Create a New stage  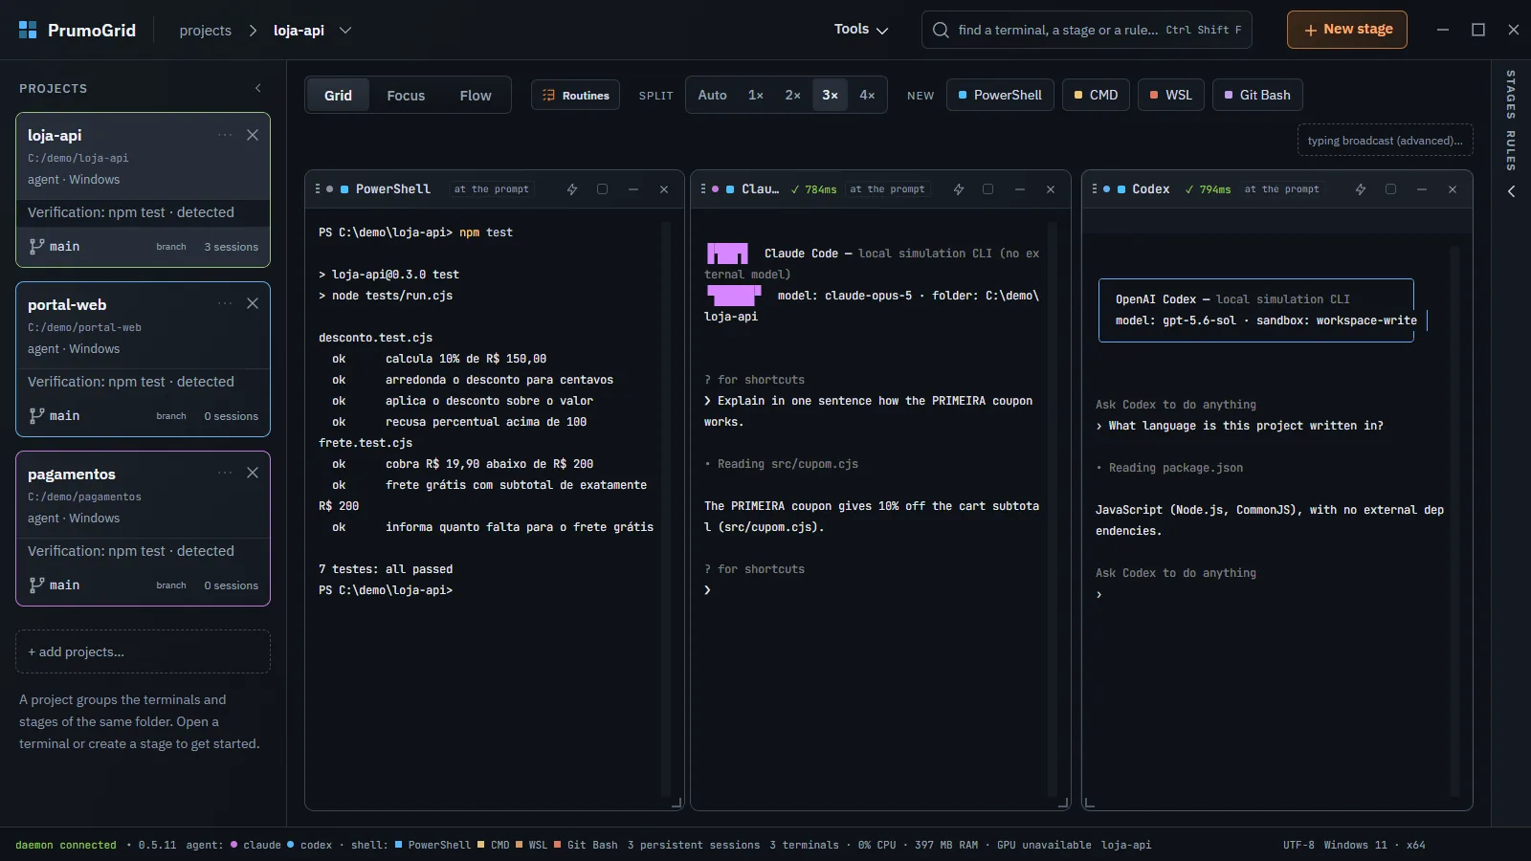1347,30
